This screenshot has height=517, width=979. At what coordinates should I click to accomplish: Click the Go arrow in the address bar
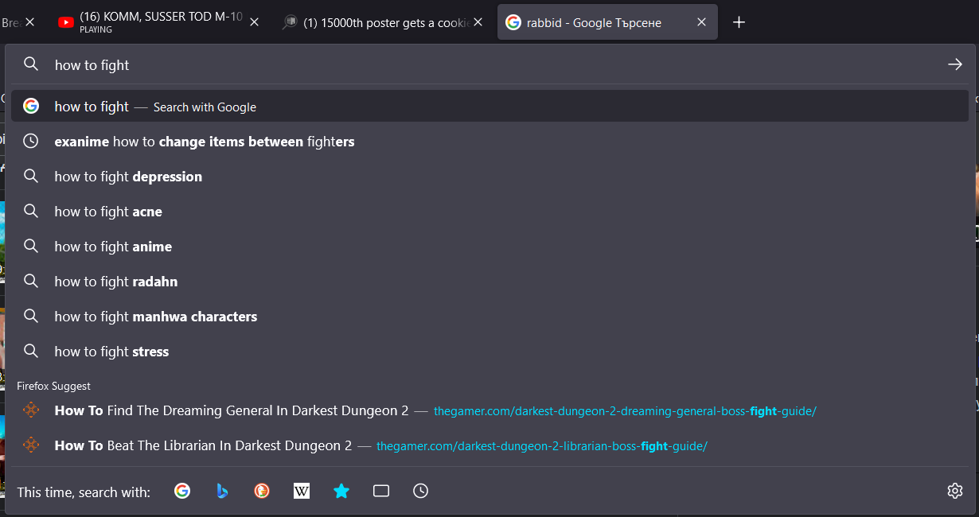(955, 64)
